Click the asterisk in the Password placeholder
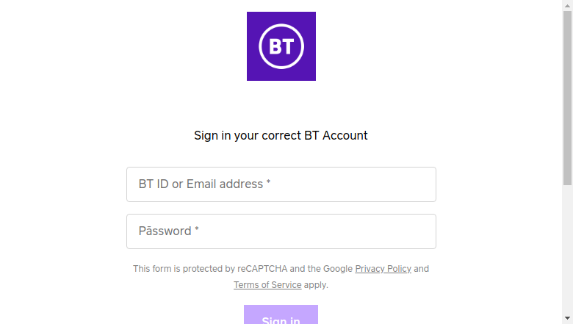 [x=197, y=229]
